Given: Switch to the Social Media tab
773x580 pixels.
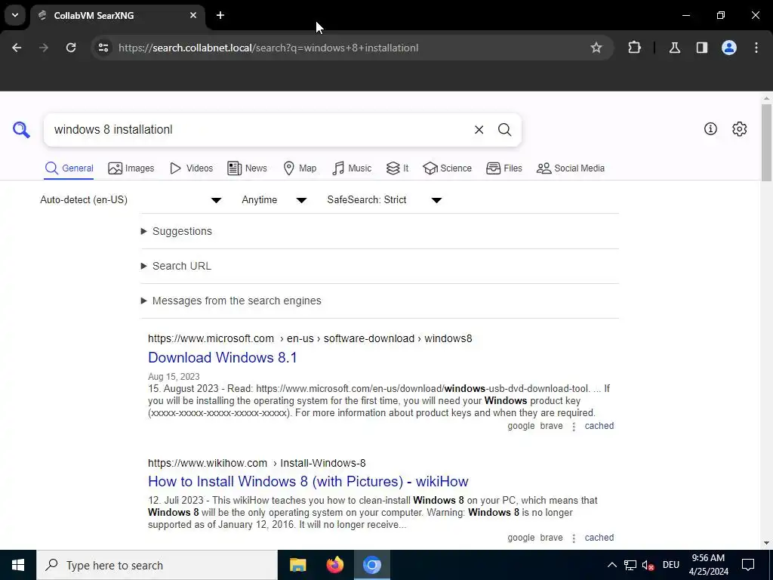Looking at the screenshot, I should 571,168.
